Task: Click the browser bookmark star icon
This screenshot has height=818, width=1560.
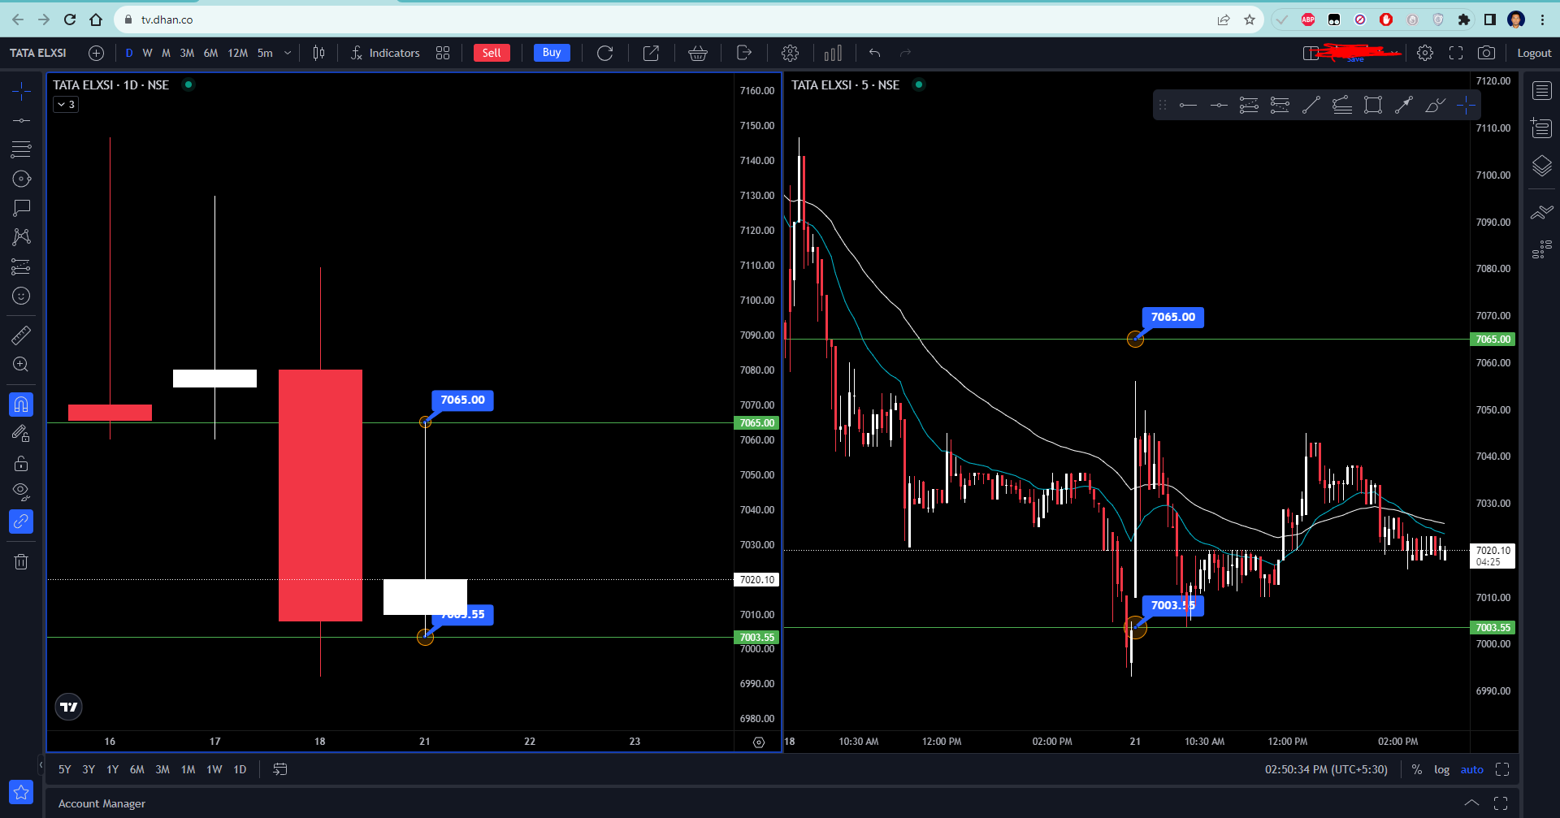Action: (1250, 19)
